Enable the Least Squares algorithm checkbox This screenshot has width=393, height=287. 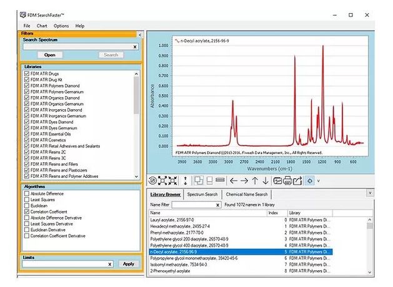(x=27, y=200)
